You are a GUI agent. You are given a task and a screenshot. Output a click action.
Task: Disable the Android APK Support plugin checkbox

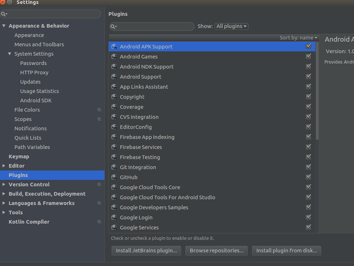[x=308, y=46]
